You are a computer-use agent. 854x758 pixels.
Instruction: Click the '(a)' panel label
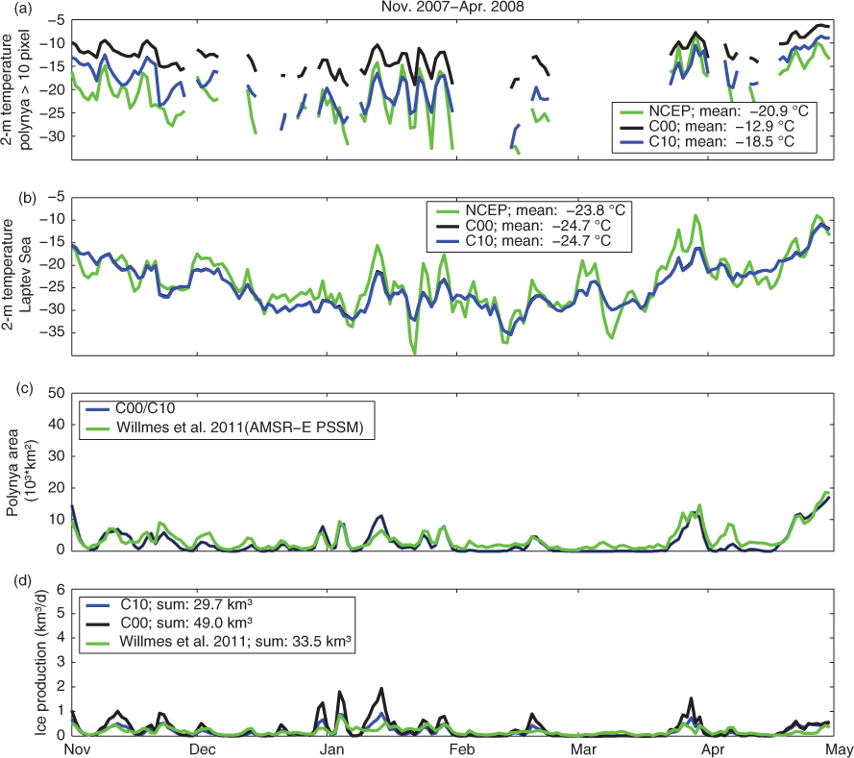coord(23,8)
